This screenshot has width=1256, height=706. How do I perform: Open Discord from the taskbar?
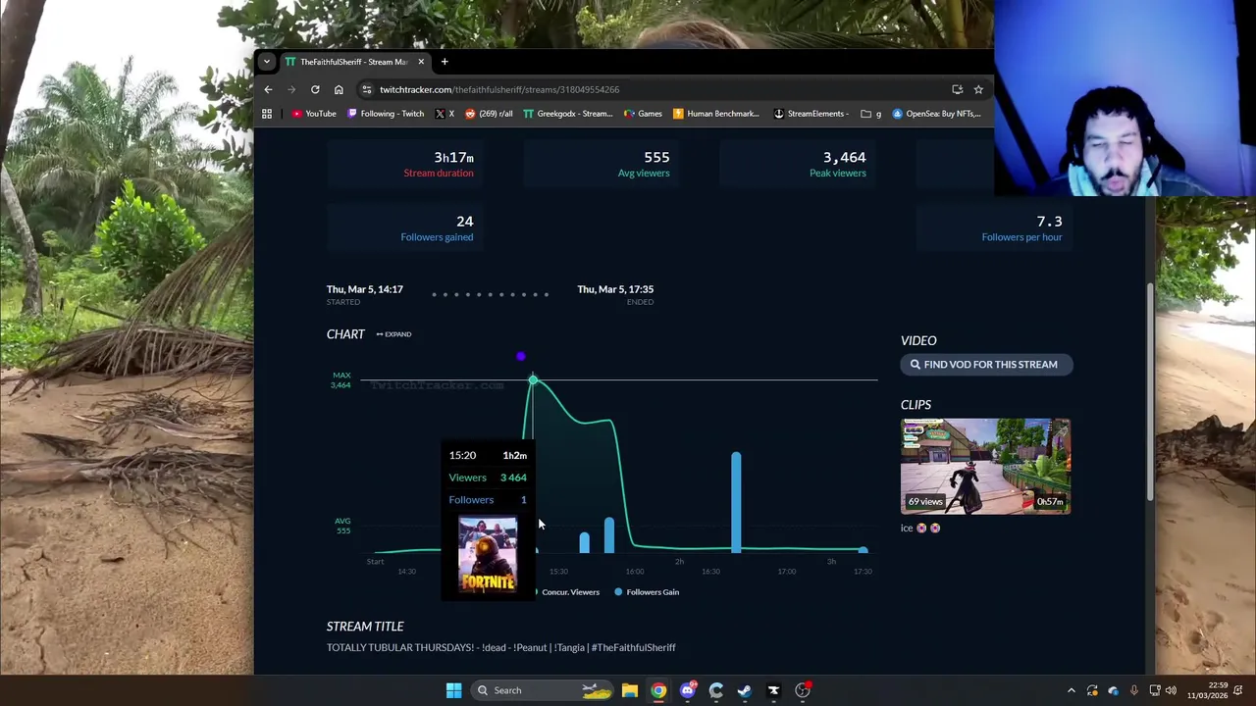[688, 690]
